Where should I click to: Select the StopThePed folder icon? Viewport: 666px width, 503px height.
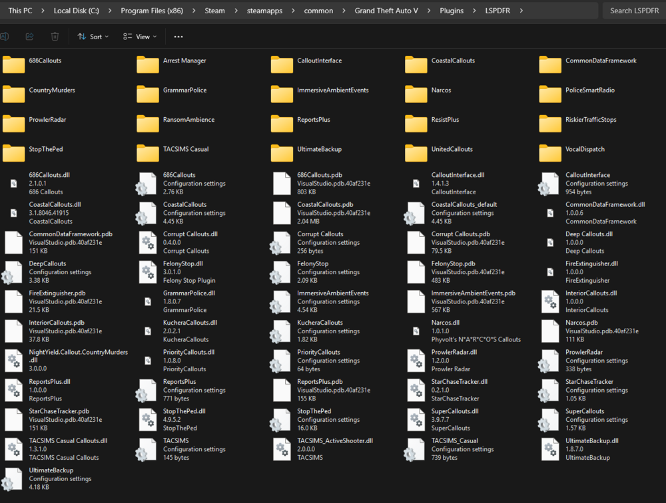(13, 153)
